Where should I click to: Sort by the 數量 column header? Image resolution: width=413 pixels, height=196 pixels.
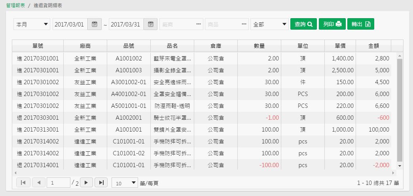[259, 46]
